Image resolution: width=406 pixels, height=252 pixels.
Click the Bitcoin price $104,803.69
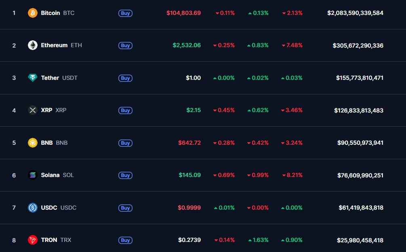click(x=183, y=13)
